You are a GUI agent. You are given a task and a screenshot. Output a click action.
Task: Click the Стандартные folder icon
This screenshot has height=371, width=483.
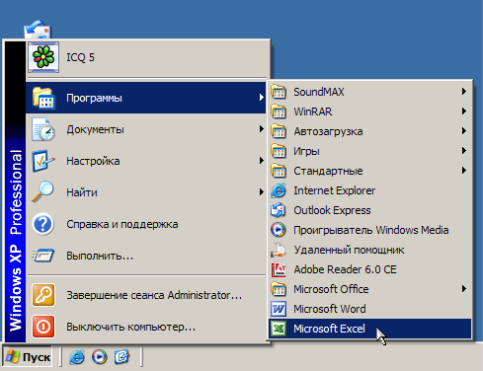click(x=279, y=171)
